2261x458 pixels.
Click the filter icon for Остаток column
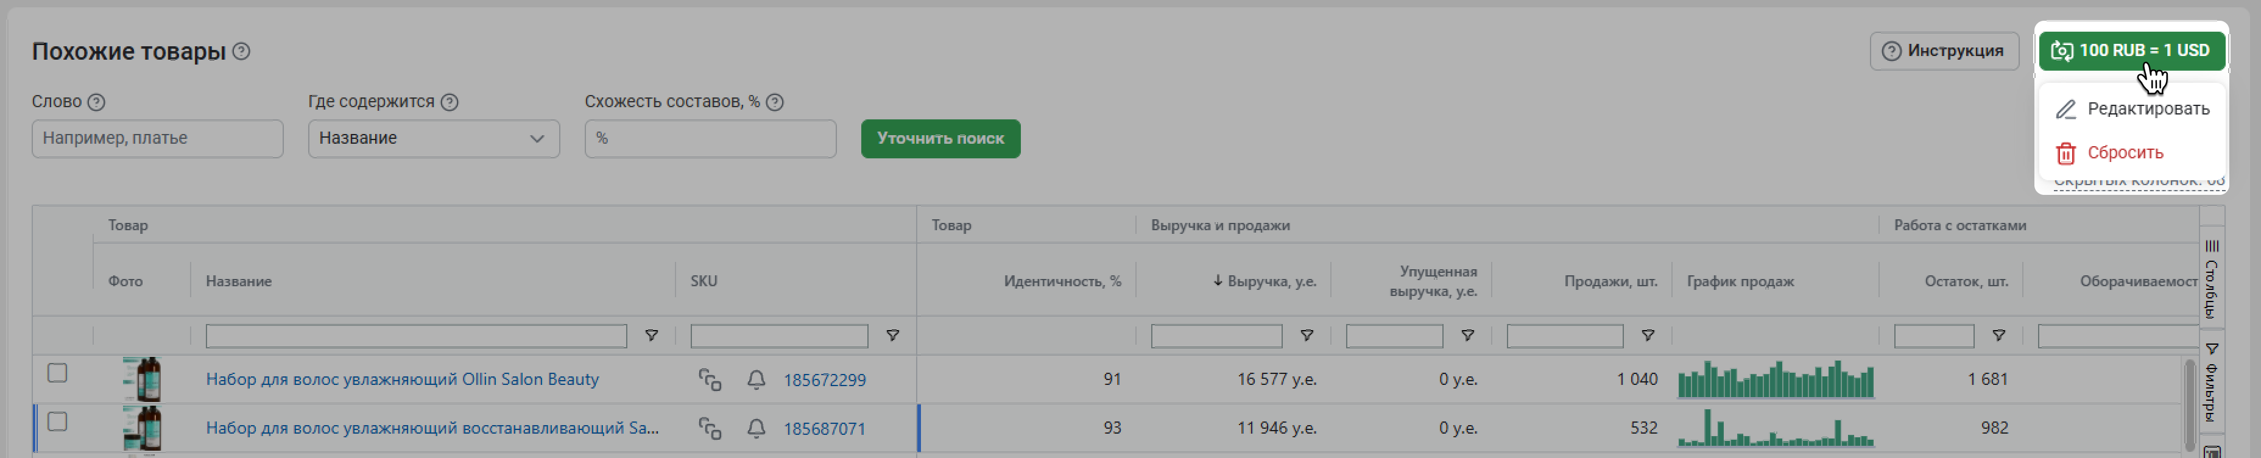coord(1998,336)
